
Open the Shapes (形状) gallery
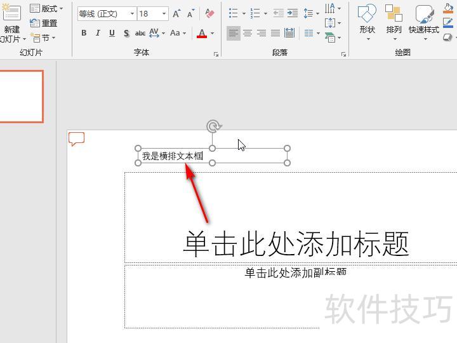(x=367, y=22)
